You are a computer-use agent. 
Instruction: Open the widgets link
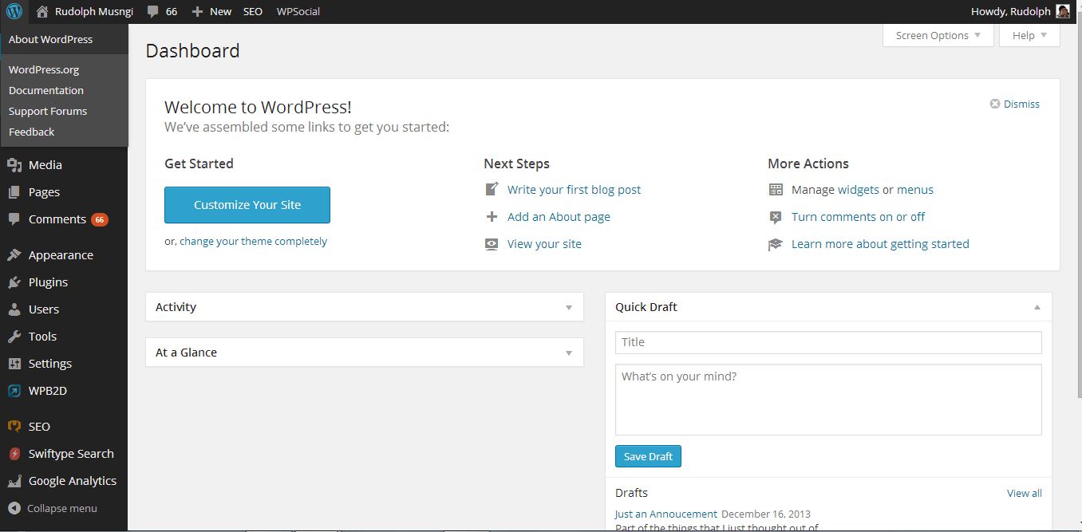[x=859, y=190]
